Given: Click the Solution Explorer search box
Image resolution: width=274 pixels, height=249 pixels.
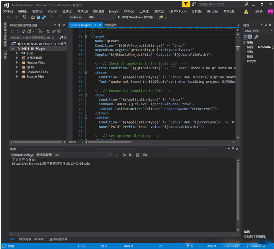Looking at the screenshot, I should pyautogui.click(x=34, y=38).
